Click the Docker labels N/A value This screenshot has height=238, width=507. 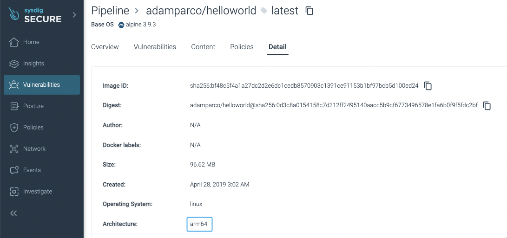pyautogui.click(x=195, y=145)
